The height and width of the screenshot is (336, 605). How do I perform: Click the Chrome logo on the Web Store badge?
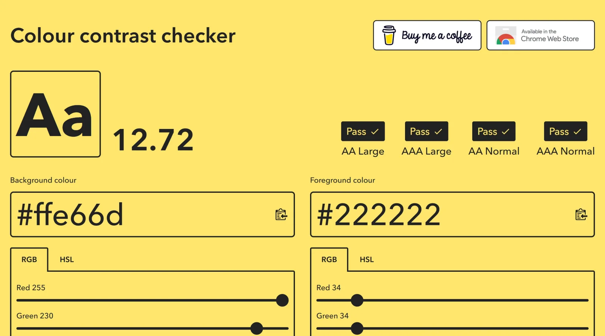click(x=506, y=36)
